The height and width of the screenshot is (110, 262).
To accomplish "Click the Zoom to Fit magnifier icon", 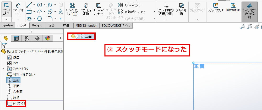I will pyautogui.click(x=243, y=27).
